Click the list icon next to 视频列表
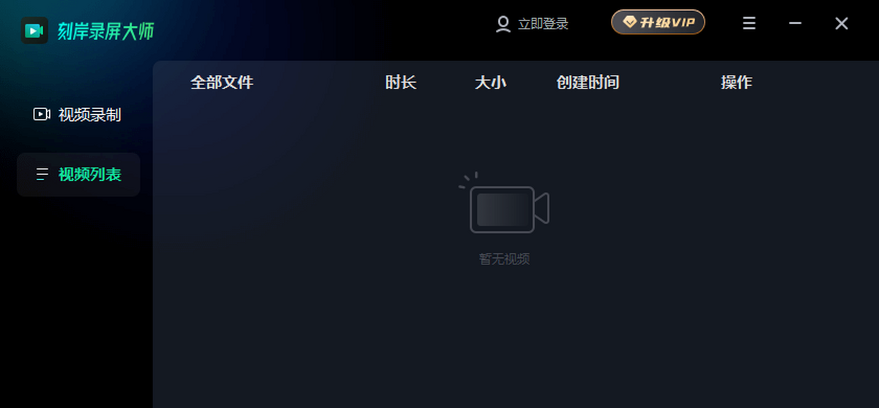 [42, 174]
